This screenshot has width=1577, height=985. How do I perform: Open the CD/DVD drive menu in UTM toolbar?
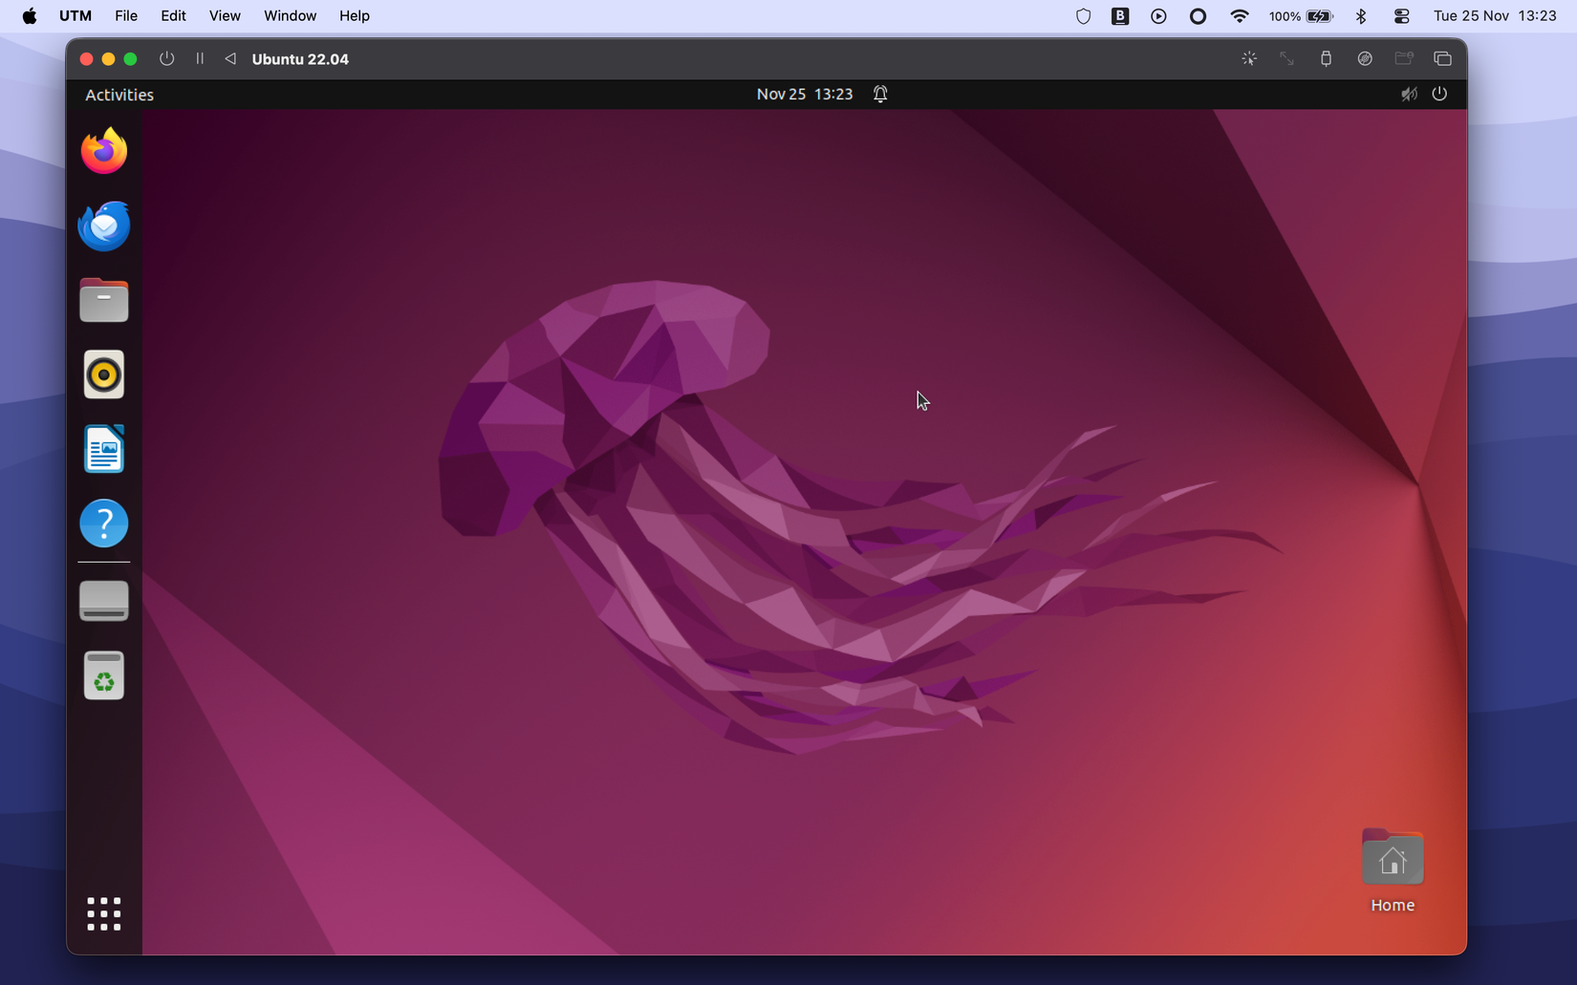[1365, 58]
